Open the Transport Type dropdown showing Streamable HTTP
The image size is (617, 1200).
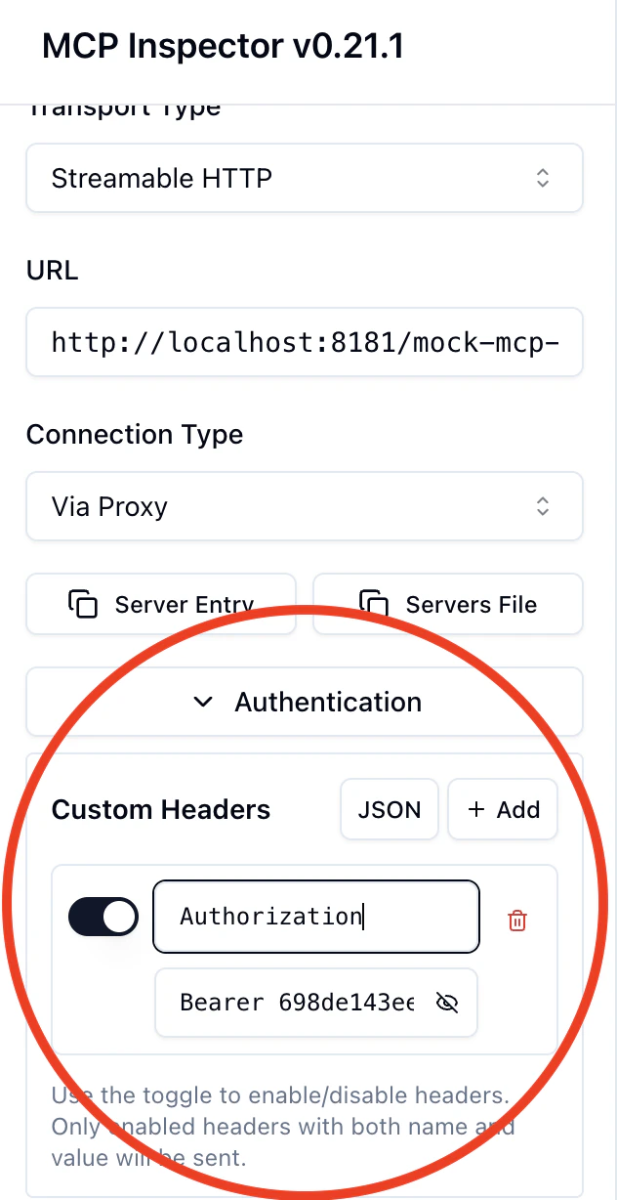tap(305, 178)
